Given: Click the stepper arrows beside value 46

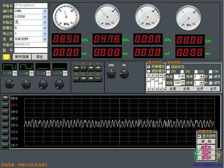Looking at the screenshot, I should pyautogui.click(x=31, y=73).
